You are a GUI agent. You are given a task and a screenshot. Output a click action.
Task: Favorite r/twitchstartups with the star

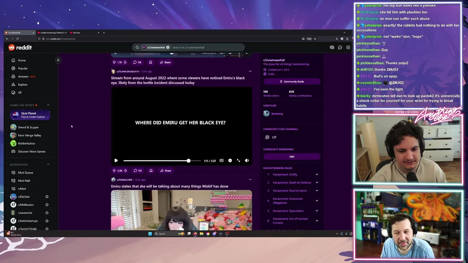click(47, 221)
